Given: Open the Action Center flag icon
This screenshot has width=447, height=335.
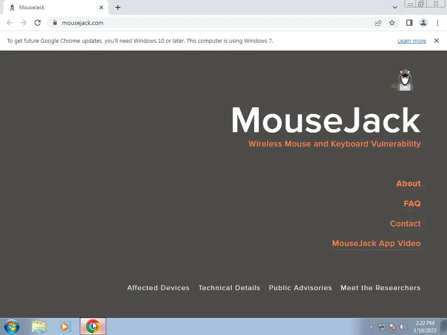Looking at the screenshot, I should [x=392, y=327].
